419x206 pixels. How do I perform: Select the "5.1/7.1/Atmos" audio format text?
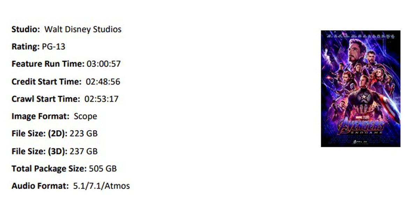click(101, 186)
